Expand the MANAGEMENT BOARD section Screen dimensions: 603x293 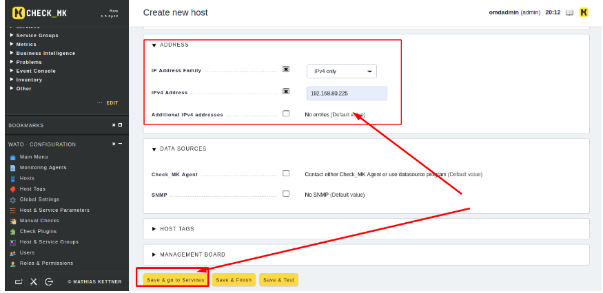154,254
